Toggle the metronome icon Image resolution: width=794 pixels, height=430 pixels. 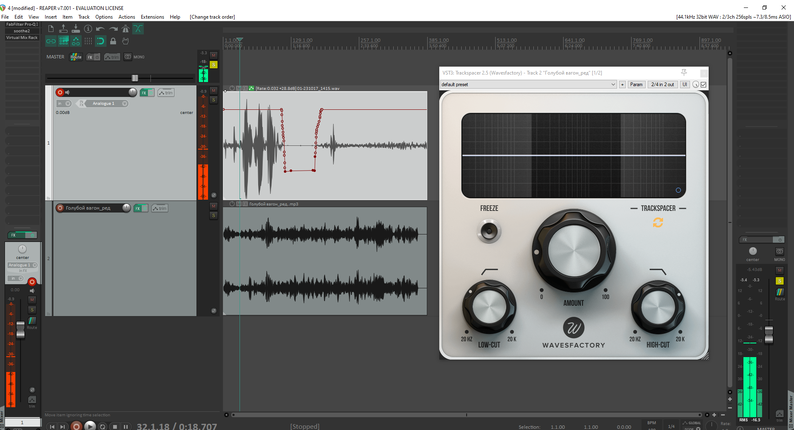126,29
